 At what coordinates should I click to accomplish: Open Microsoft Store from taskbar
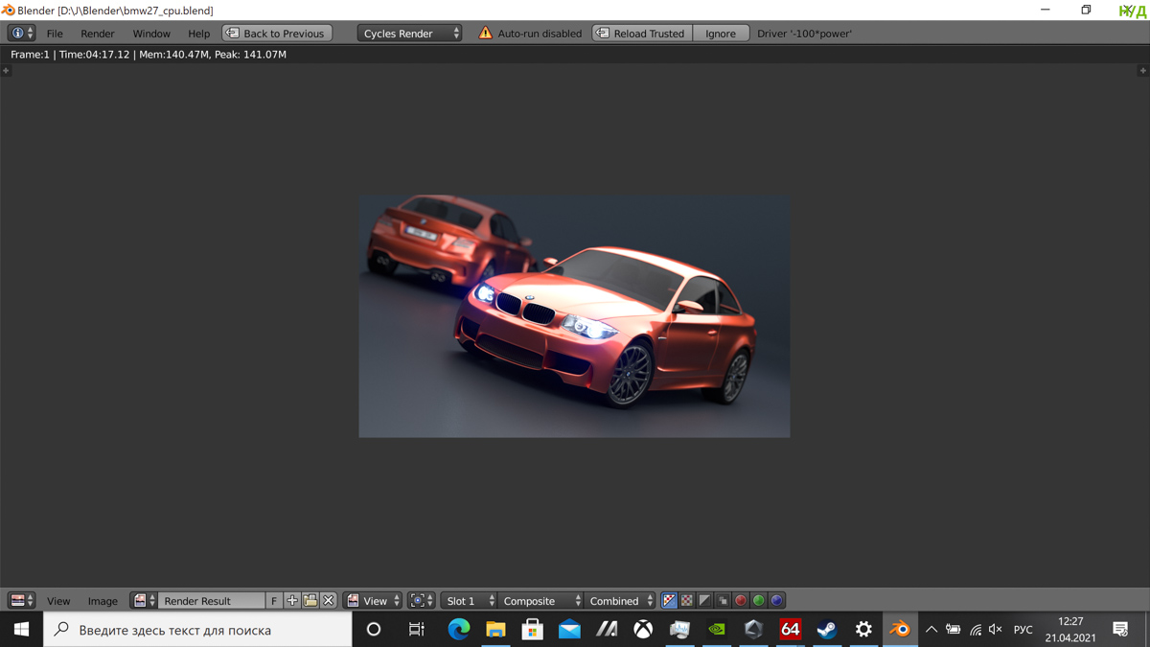coord(532,630)
